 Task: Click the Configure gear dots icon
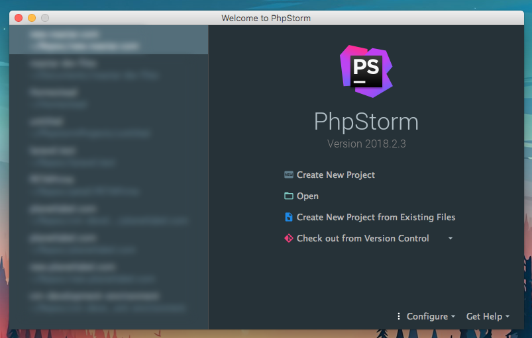pyautogui.click(x=399, y=316)
